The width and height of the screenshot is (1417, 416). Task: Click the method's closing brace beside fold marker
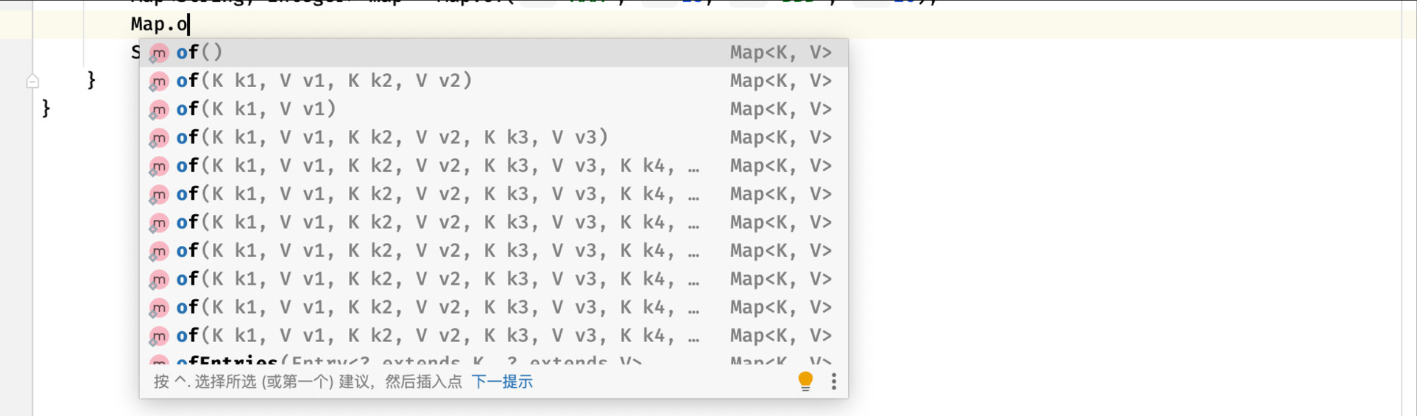click(91, 80)
